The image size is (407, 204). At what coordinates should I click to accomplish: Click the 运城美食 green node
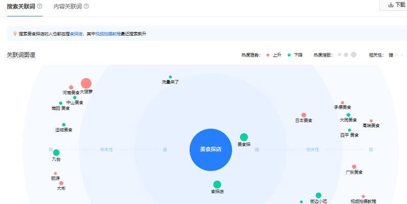pos(64,125)
